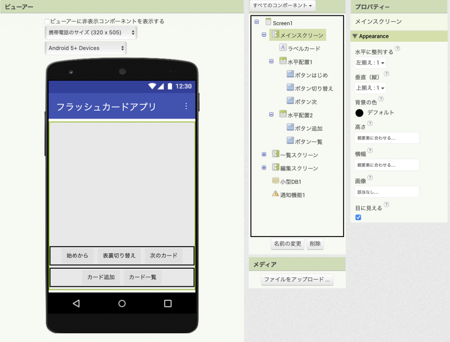The image size is (450, 342).
Task: Open the すべてのコンポーネント menu
Action: pos(283,6)
